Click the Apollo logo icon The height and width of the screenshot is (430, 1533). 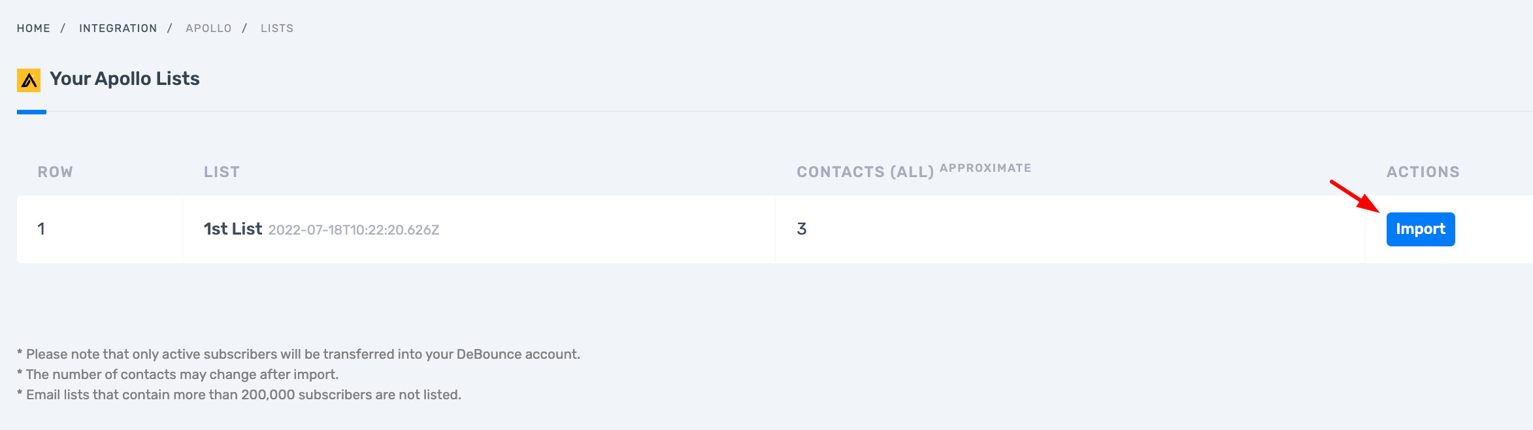29,80
